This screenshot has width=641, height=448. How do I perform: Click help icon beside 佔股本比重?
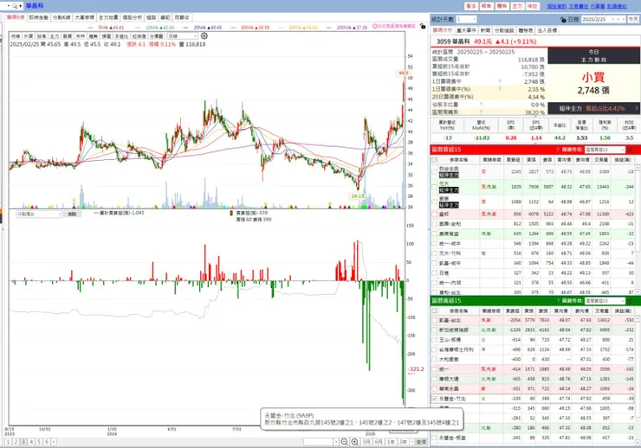click(x=481, y=105)
